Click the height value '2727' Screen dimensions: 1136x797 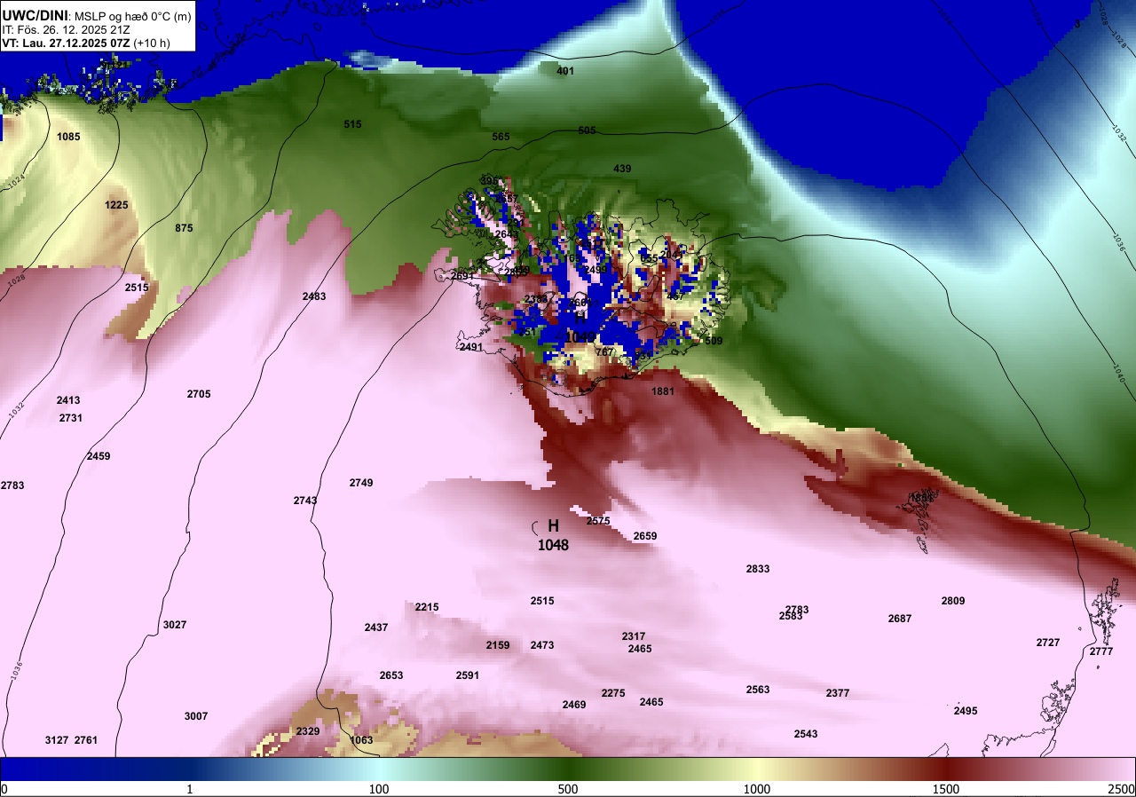1048,643
